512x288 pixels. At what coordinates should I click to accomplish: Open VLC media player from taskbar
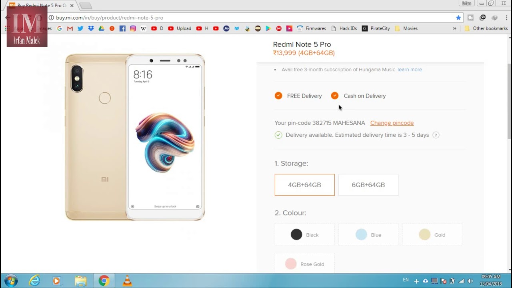pyautogui.click(x=127, y=281)
